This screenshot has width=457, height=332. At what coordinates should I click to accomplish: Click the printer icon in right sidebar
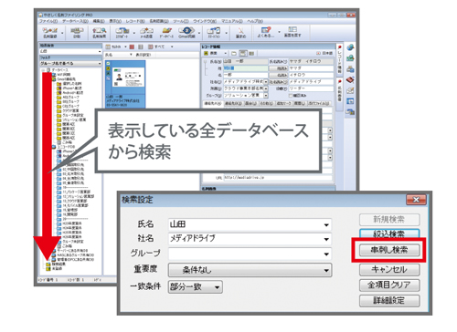[x=350, y=69]
